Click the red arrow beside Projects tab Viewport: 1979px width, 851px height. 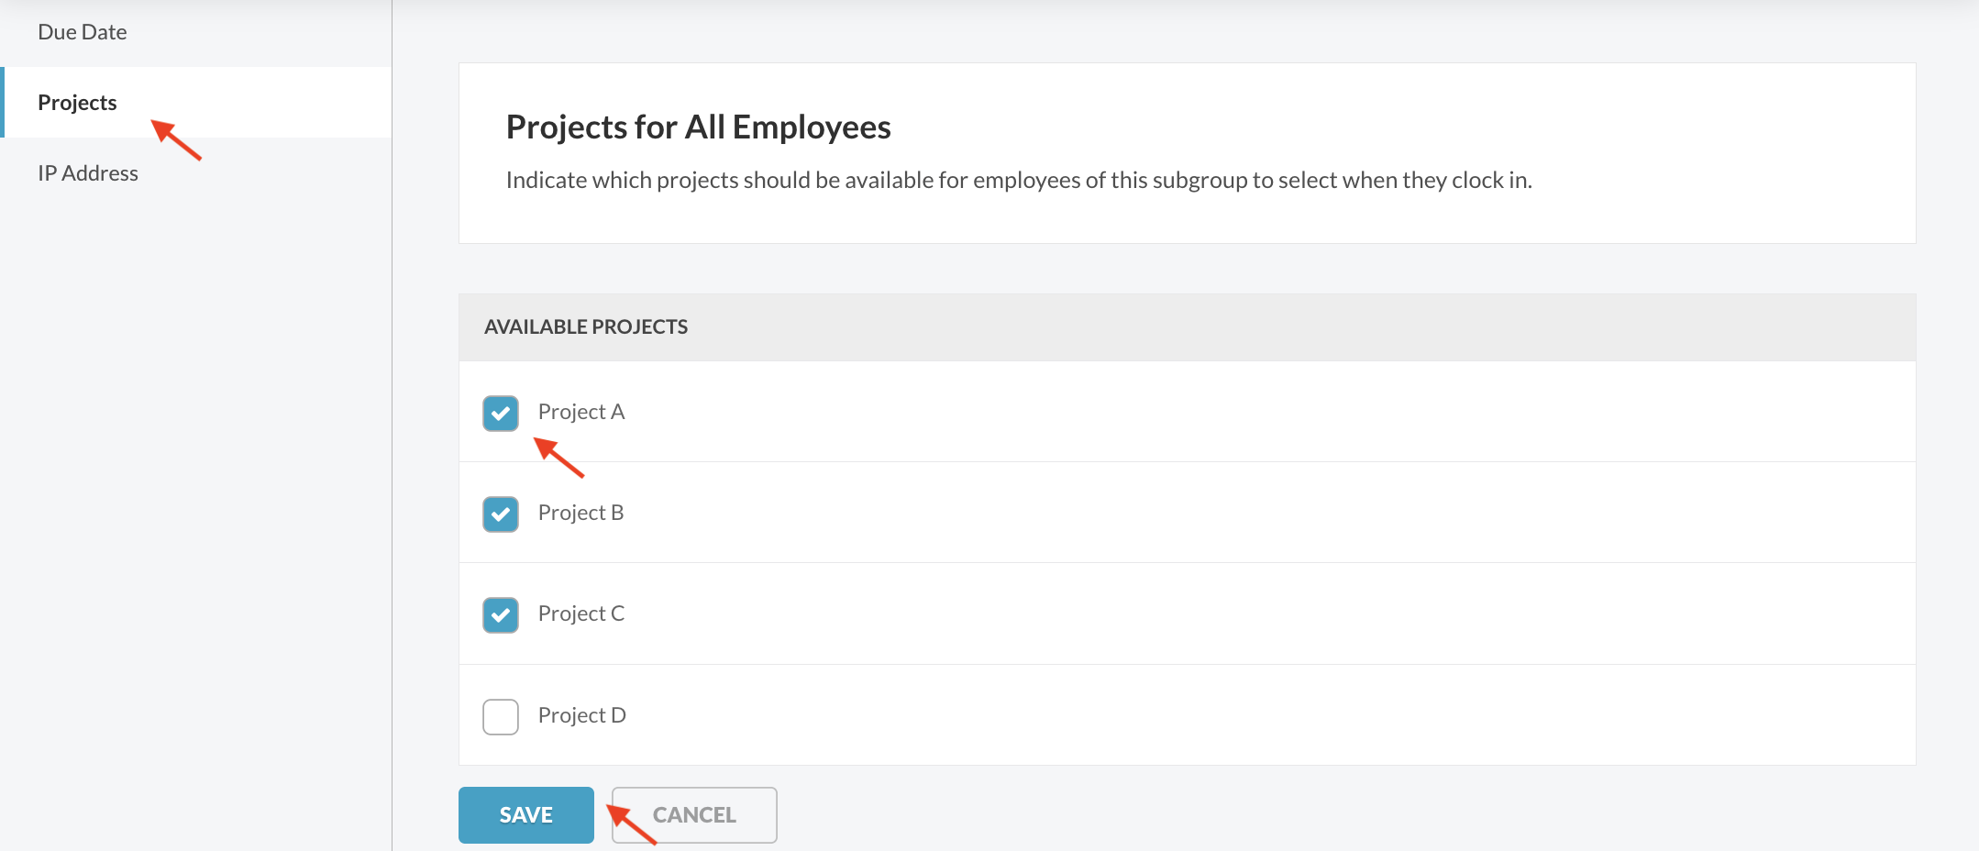[x=176, y=140]
